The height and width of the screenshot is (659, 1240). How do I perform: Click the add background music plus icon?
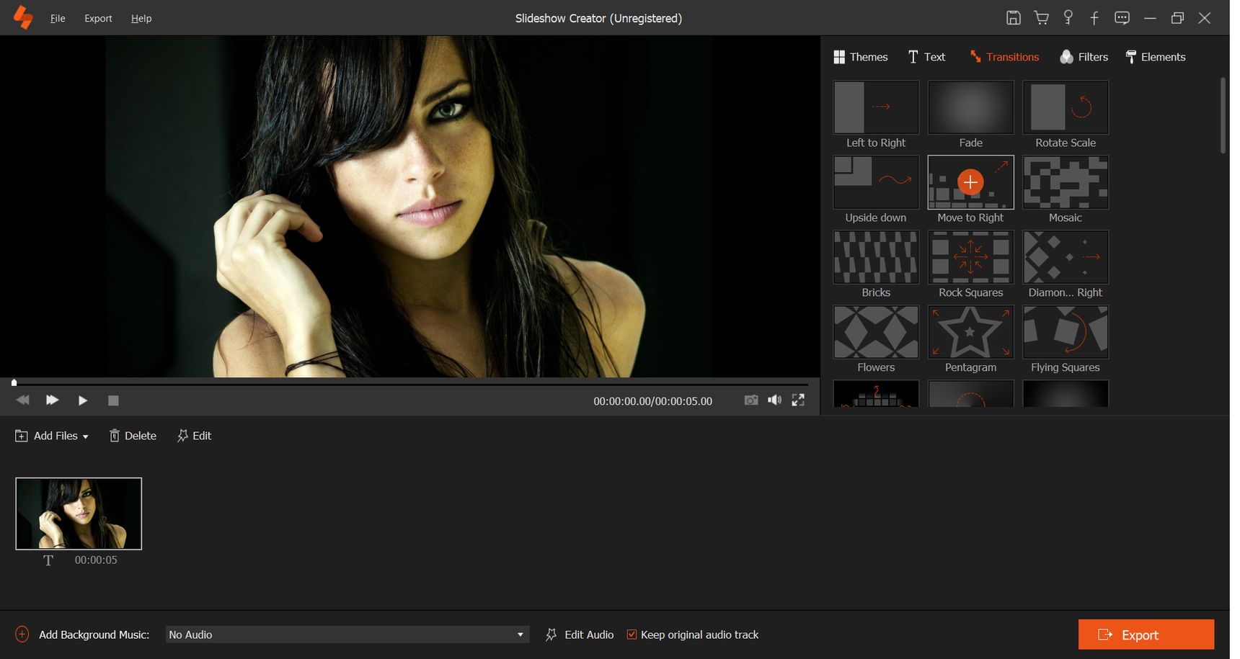point(22,634)
